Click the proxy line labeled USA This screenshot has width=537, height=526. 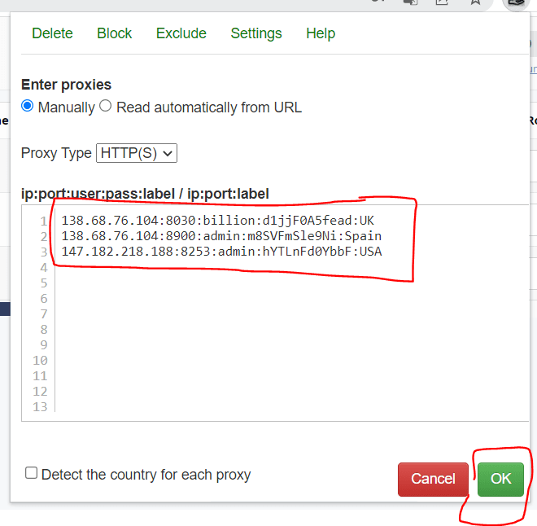tap(221, 252)
